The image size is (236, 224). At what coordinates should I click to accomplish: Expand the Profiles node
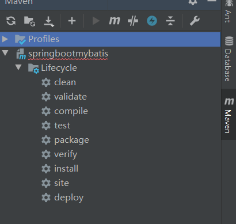click(x=5, y=39)
